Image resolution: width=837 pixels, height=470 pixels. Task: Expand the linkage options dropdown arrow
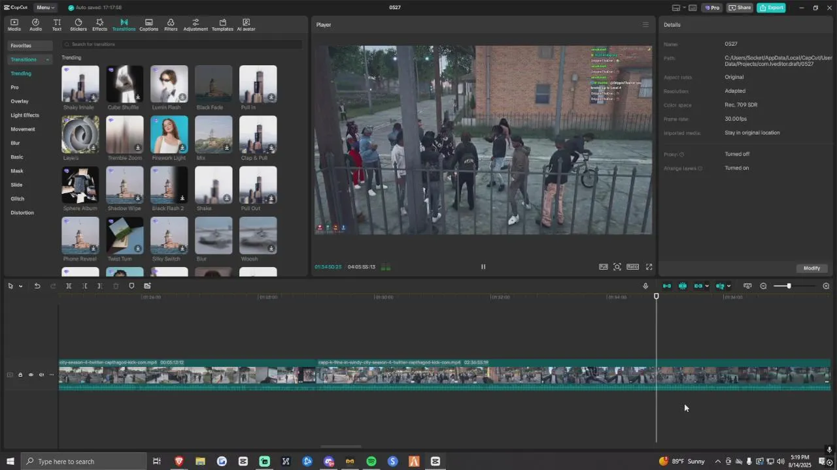707,286
